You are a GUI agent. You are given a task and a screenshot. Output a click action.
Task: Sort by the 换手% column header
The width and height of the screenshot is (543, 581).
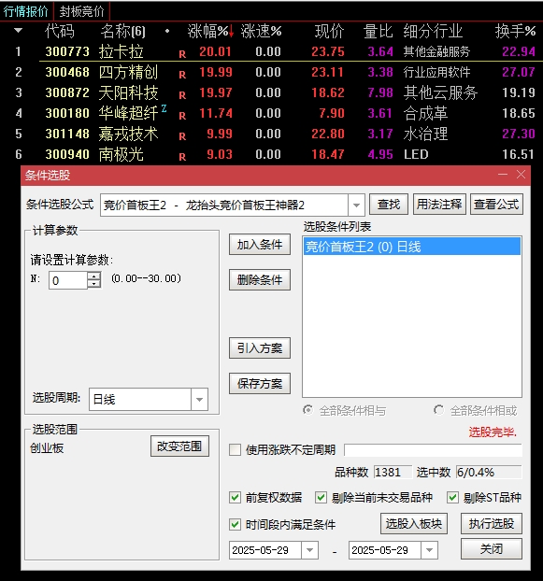click(x=515, y=31)
